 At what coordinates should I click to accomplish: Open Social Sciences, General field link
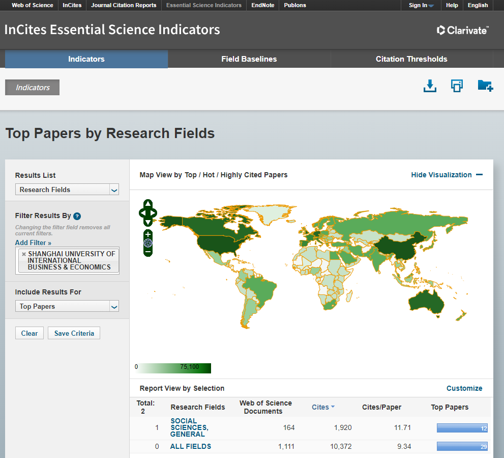pos(189,428)
